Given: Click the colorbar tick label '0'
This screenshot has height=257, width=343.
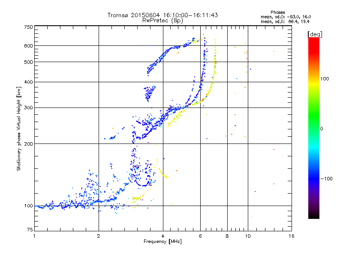Looking at the screenshot, I should click(x=322, y=129).
